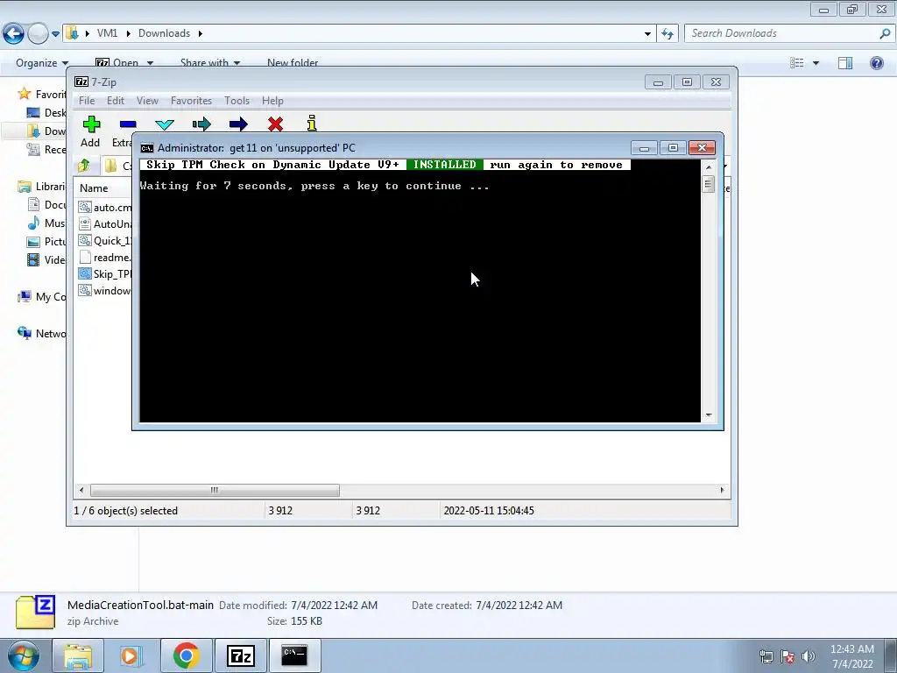Click the 7-Zip Extract minus icon

128,124
